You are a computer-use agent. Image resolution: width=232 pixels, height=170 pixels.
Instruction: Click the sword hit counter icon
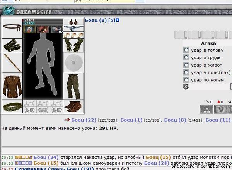coord(208,102)
